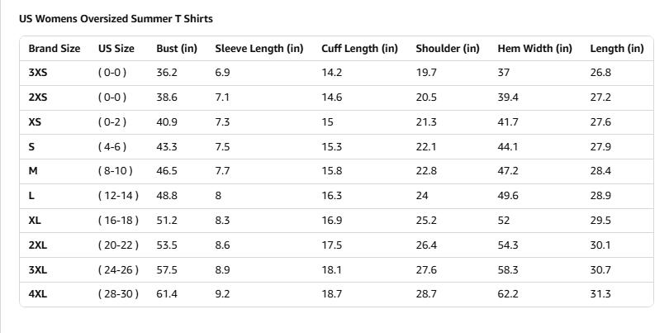Select the 'US Size' column header

[x=116, y=49]
